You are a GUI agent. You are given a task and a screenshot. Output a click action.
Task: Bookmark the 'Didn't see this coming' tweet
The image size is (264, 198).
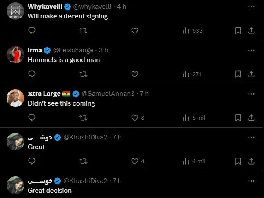click(238, 117)
